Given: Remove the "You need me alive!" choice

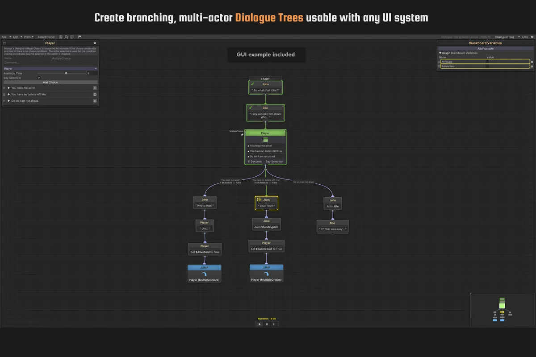Looking at the screenshot, I should click(95, 88).
